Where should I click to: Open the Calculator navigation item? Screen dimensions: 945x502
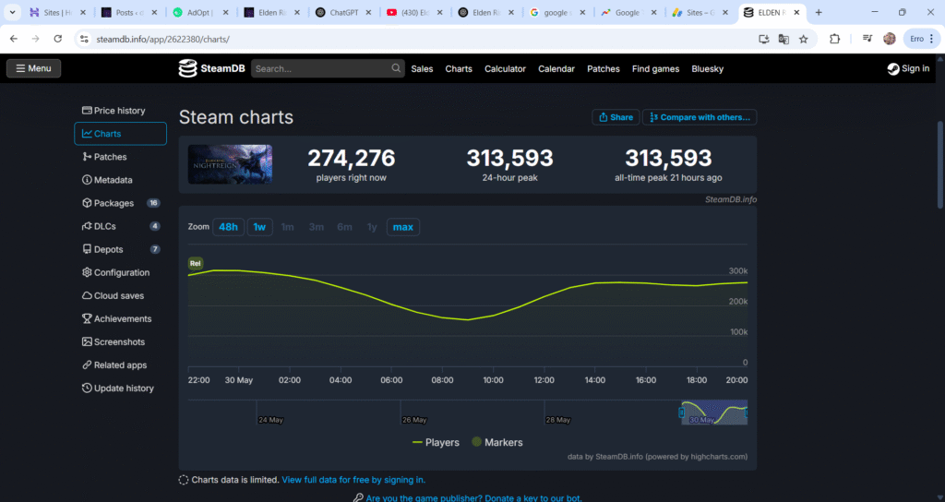pos(505,68)
